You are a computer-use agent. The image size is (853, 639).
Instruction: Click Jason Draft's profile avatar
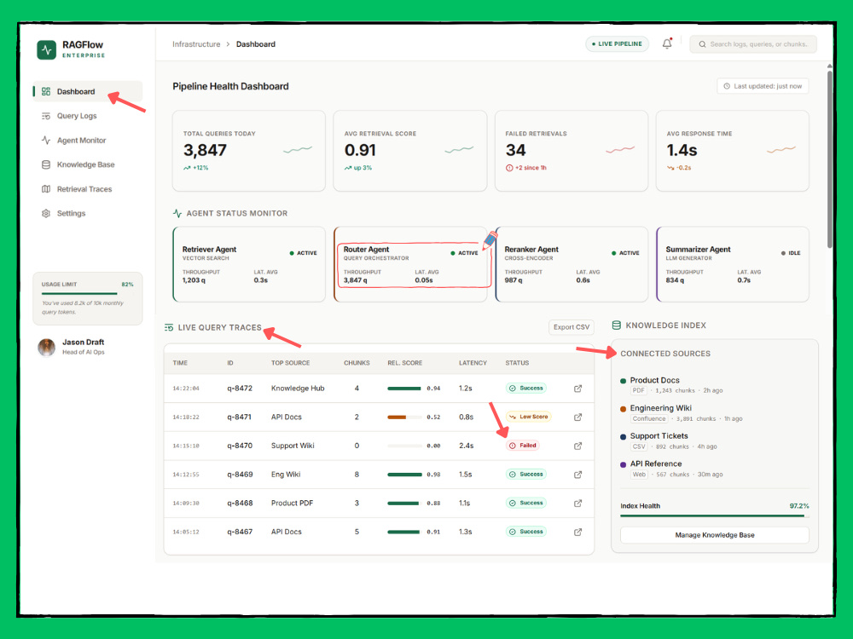pyautogui.click(x=46, y=348)
